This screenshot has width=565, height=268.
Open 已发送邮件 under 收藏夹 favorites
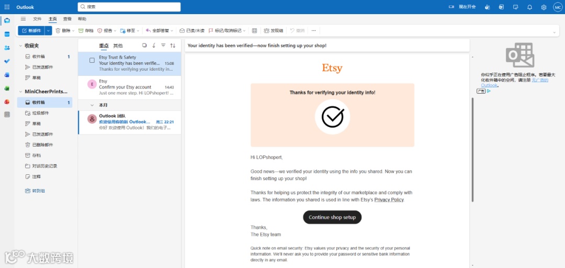(44, 67)
